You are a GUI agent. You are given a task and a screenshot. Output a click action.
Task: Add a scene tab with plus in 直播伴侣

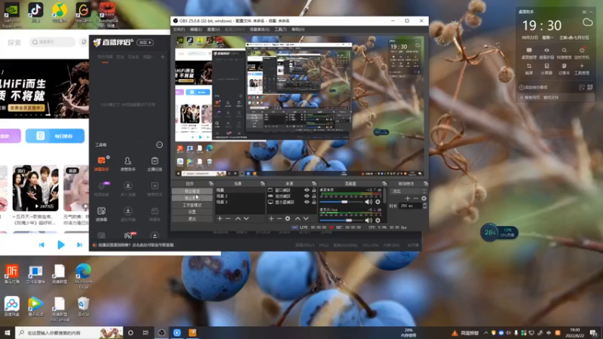(x=162, y=57)
